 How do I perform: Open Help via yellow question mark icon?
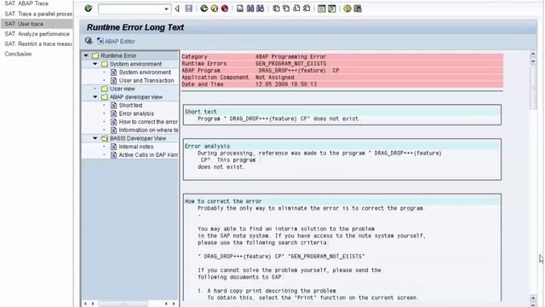tap(347, 9)
